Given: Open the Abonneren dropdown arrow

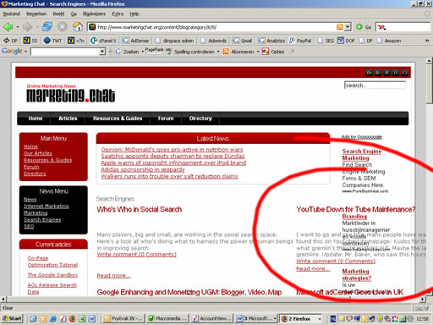Looking at the screenshot, I should [x=258, y=52].
